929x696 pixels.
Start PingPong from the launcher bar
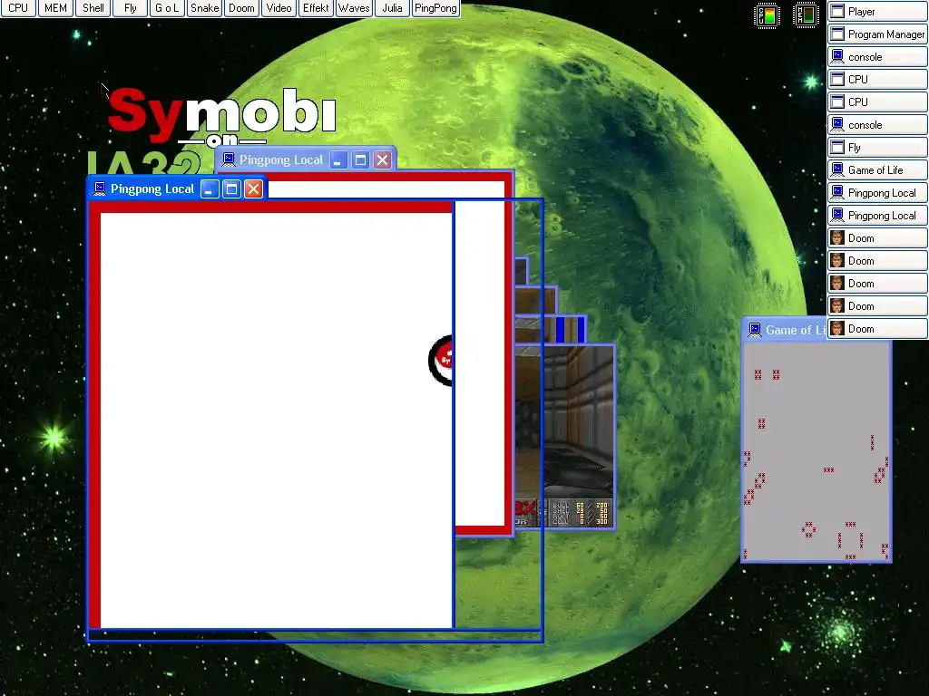435,8
